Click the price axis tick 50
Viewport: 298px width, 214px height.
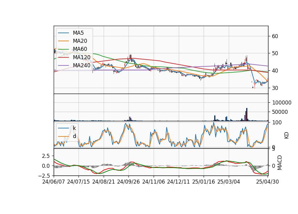point(275,53)
